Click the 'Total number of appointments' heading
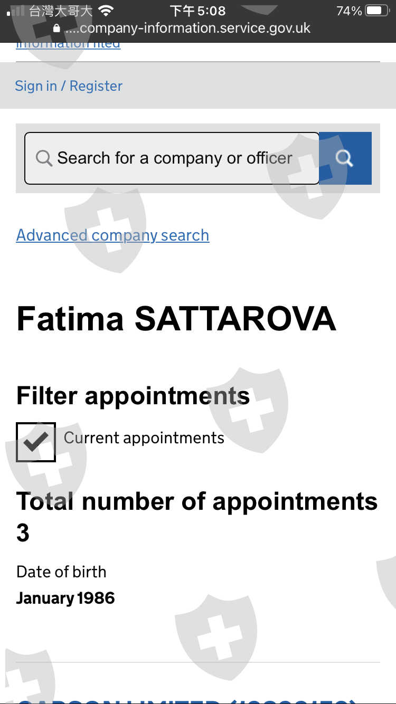 pos(197,501)
